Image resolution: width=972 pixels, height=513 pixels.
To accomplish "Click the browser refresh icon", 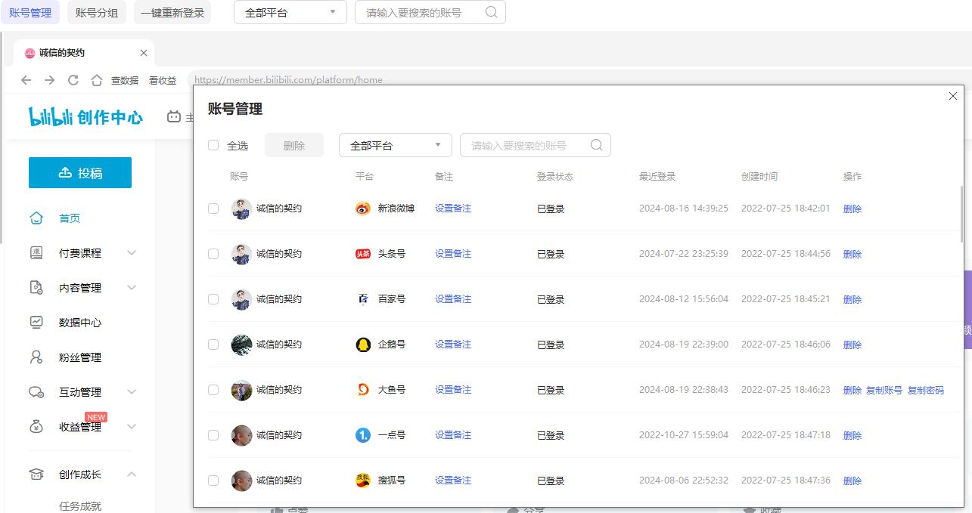I will (73, 79).
